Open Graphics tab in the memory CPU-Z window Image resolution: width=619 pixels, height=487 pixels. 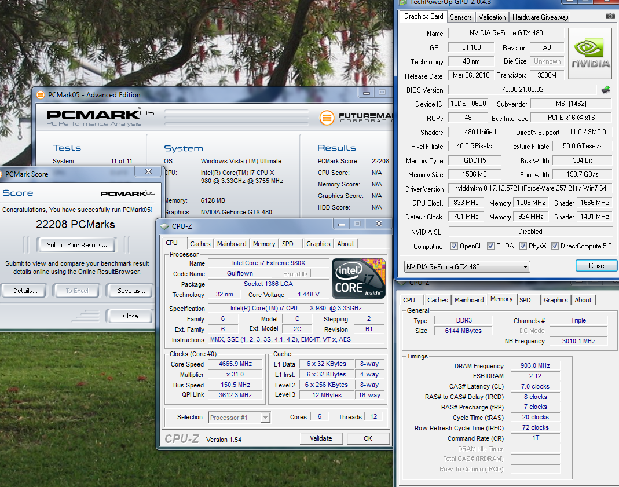[x=555, y=300]
